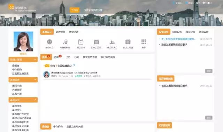The width and height of the screenshot is (223, 132).
Task: Switch to 监管及政府关系 tab at bottom panel
Action: (x=75, y=126)
